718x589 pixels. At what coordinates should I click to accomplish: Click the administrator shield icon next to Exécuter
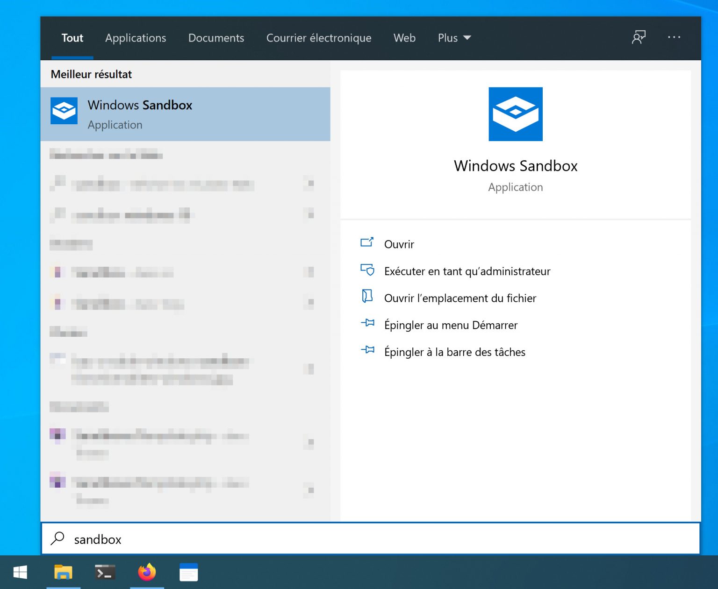(368, 270)
